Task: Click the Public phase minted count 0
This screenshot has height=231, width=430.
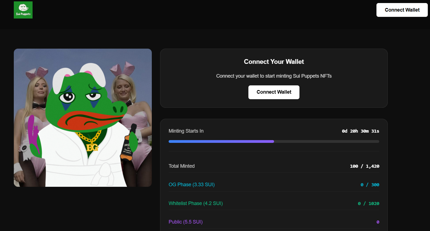Action: 378,222
